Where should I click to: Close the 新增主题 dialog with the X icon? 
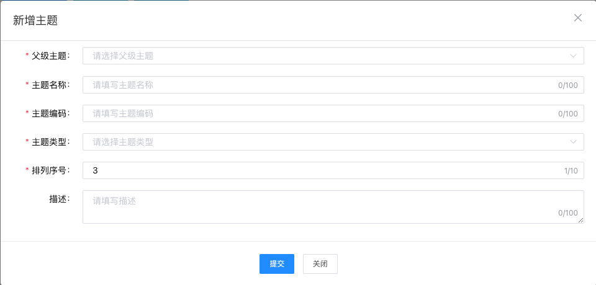578,18
